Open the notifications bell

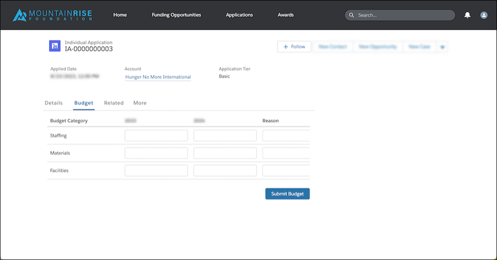point(467,15)
